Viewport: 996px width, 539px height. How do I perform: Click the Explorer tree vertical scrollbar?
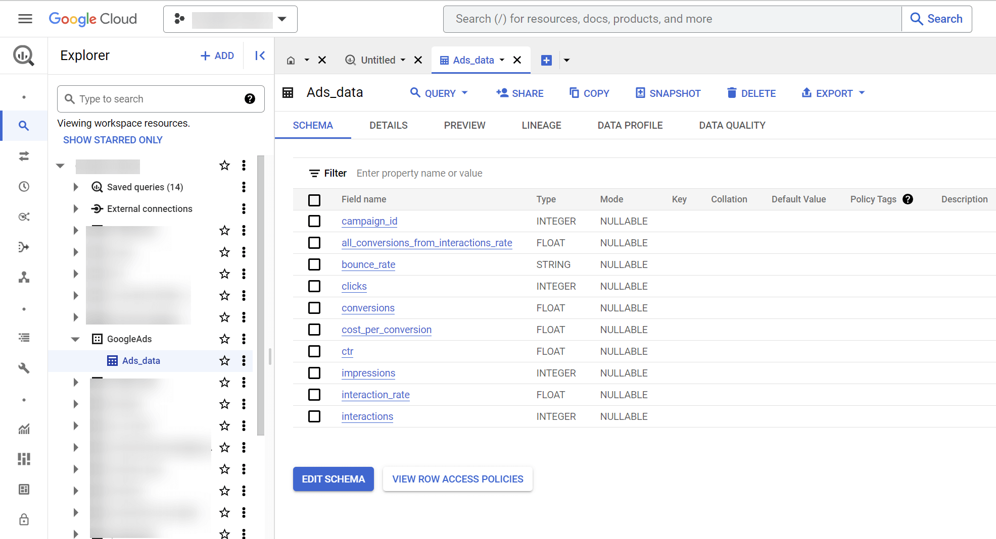(x=261, y=295)
